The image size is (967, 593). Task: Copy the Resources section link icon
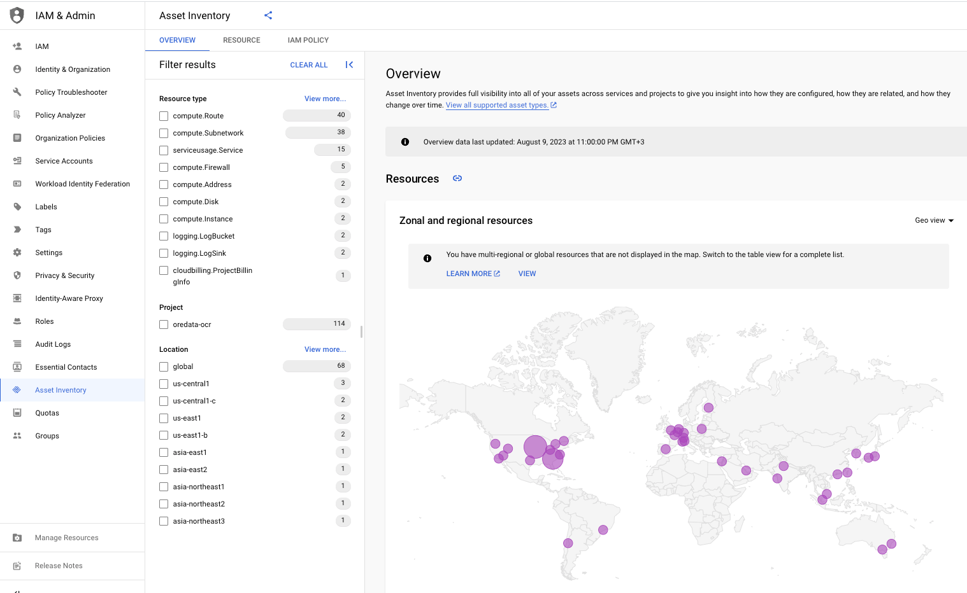click(457, 179)
